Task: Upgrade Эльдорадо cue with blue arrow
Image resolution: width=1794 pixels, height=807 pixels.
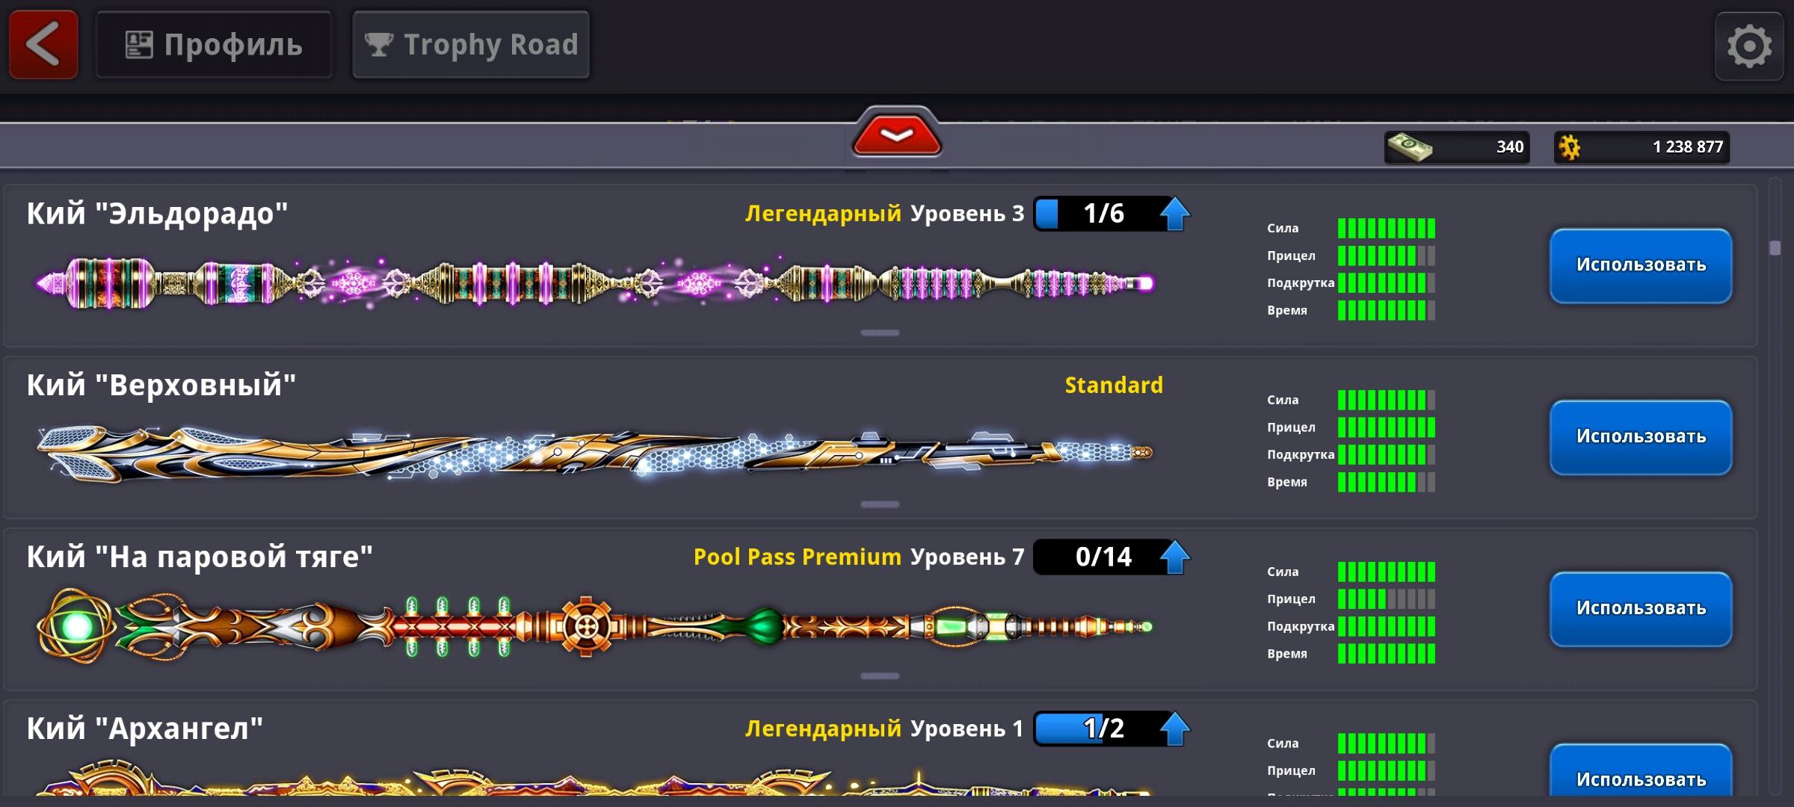Action: tap(1175, 214)
